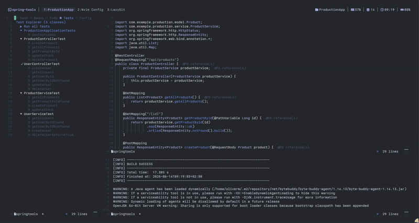Click the OpenJDK 64-Bit Server VM warning line
419x223 pixels.
point(241,206)
